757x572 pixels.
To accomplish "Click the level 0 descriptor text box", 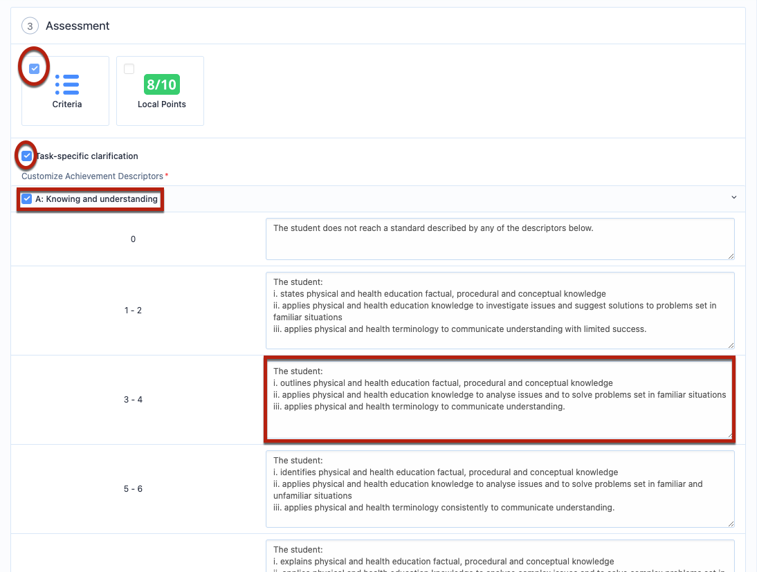I will (500, 239).
